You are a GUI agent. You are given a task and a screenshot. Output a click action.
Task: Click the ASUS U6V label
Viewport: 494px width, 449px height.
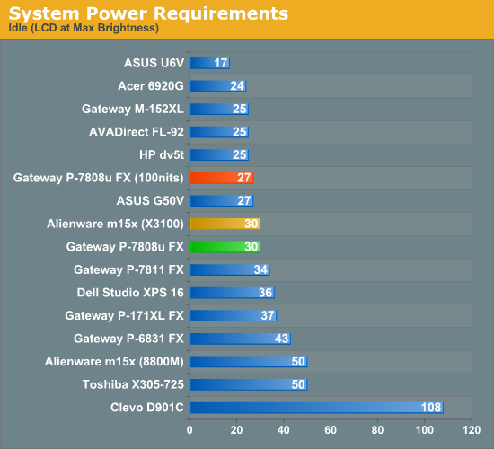[154, 63]
